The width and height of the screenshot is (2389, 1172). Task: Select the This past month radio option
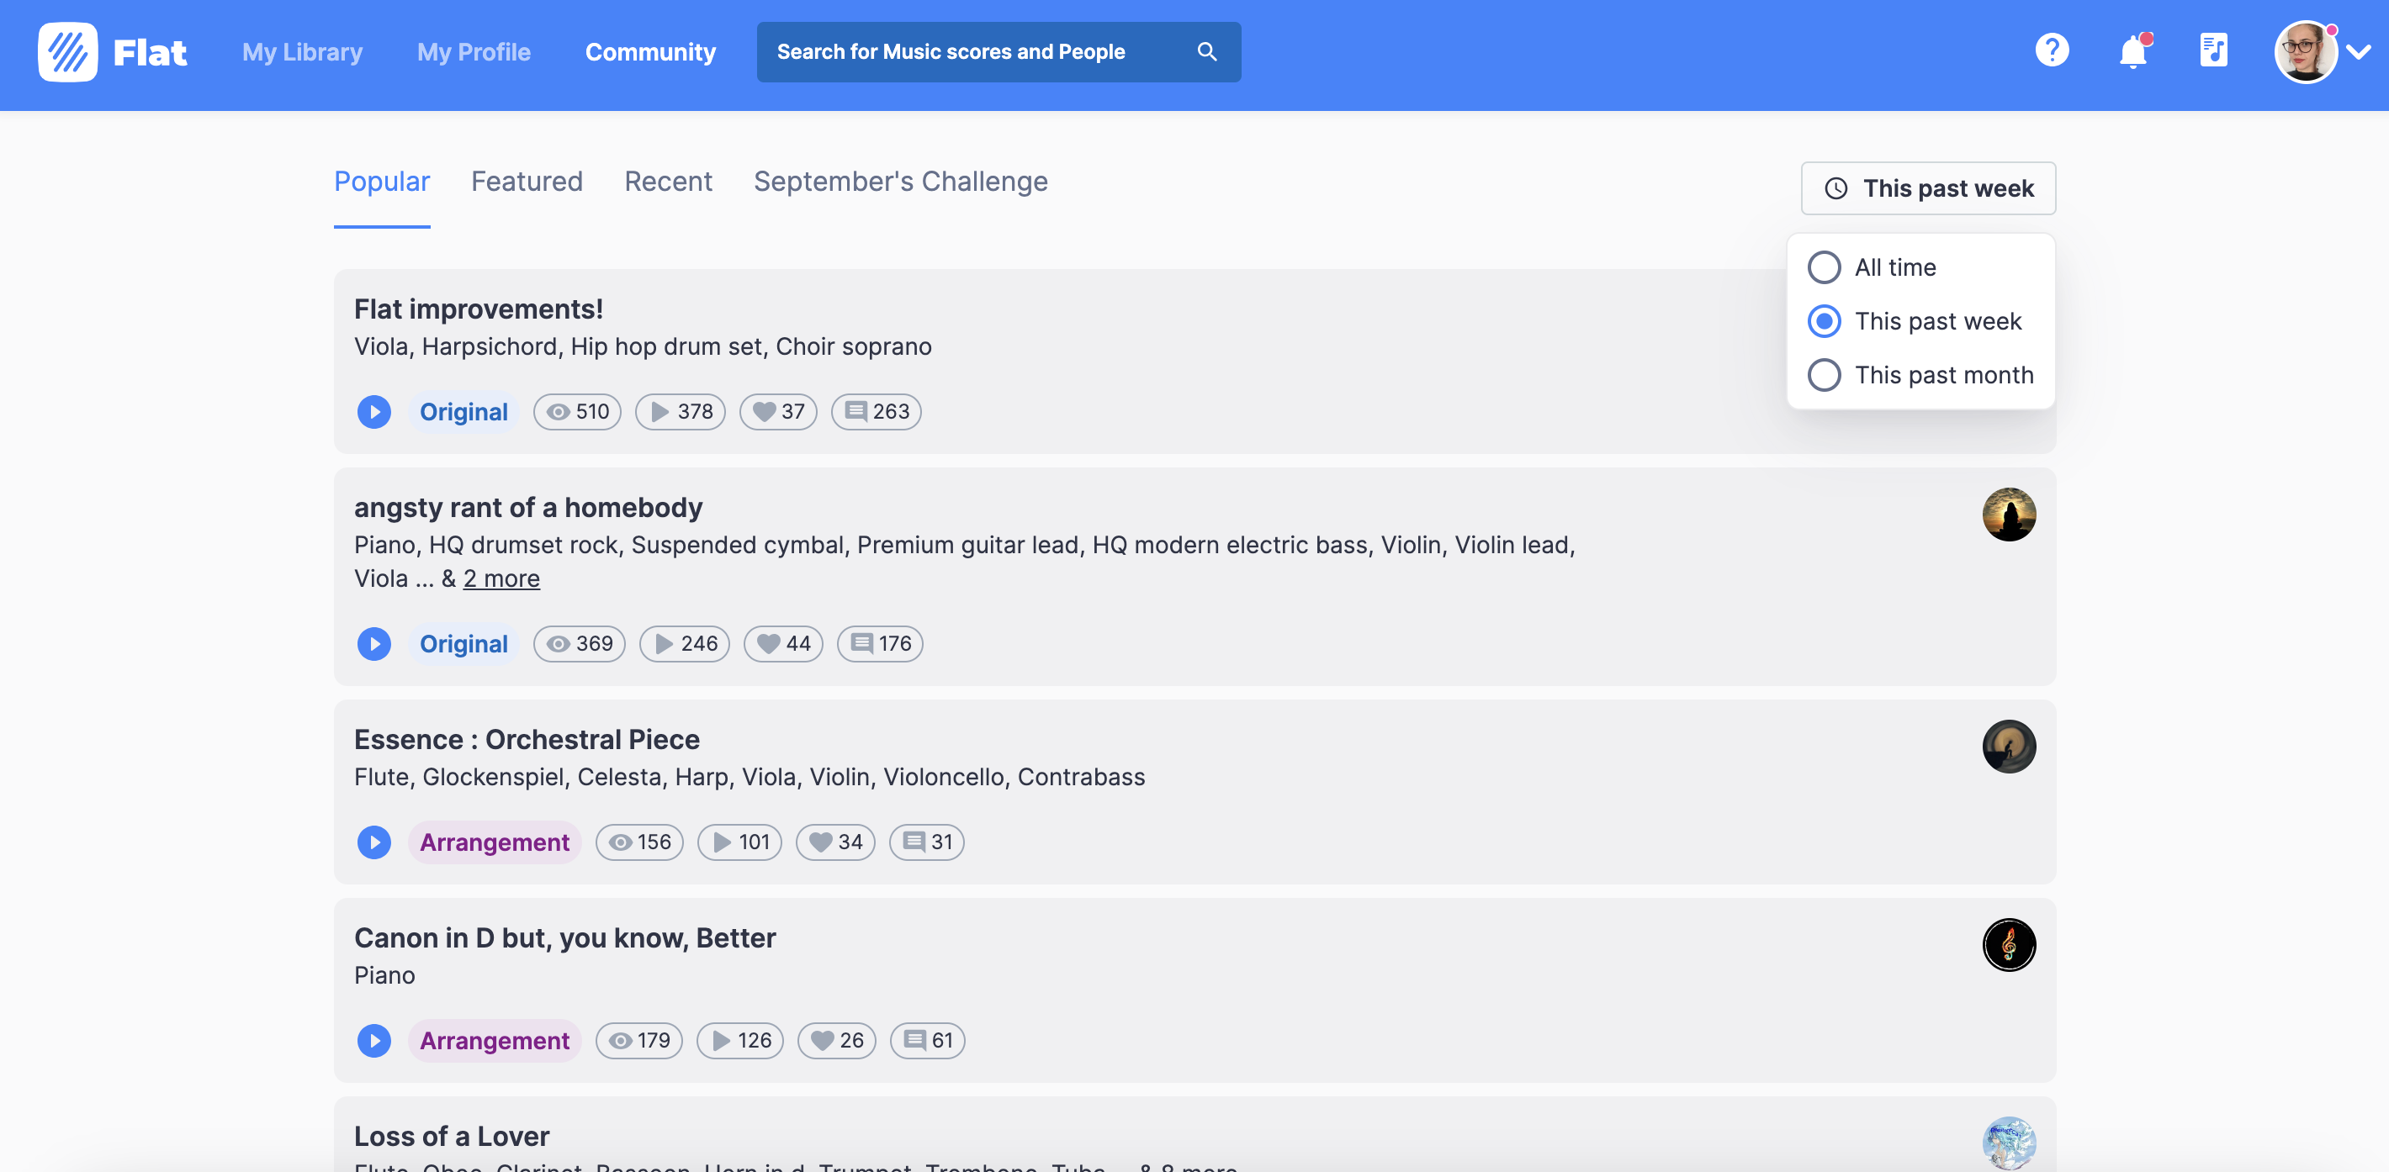tap(1823, 376)
